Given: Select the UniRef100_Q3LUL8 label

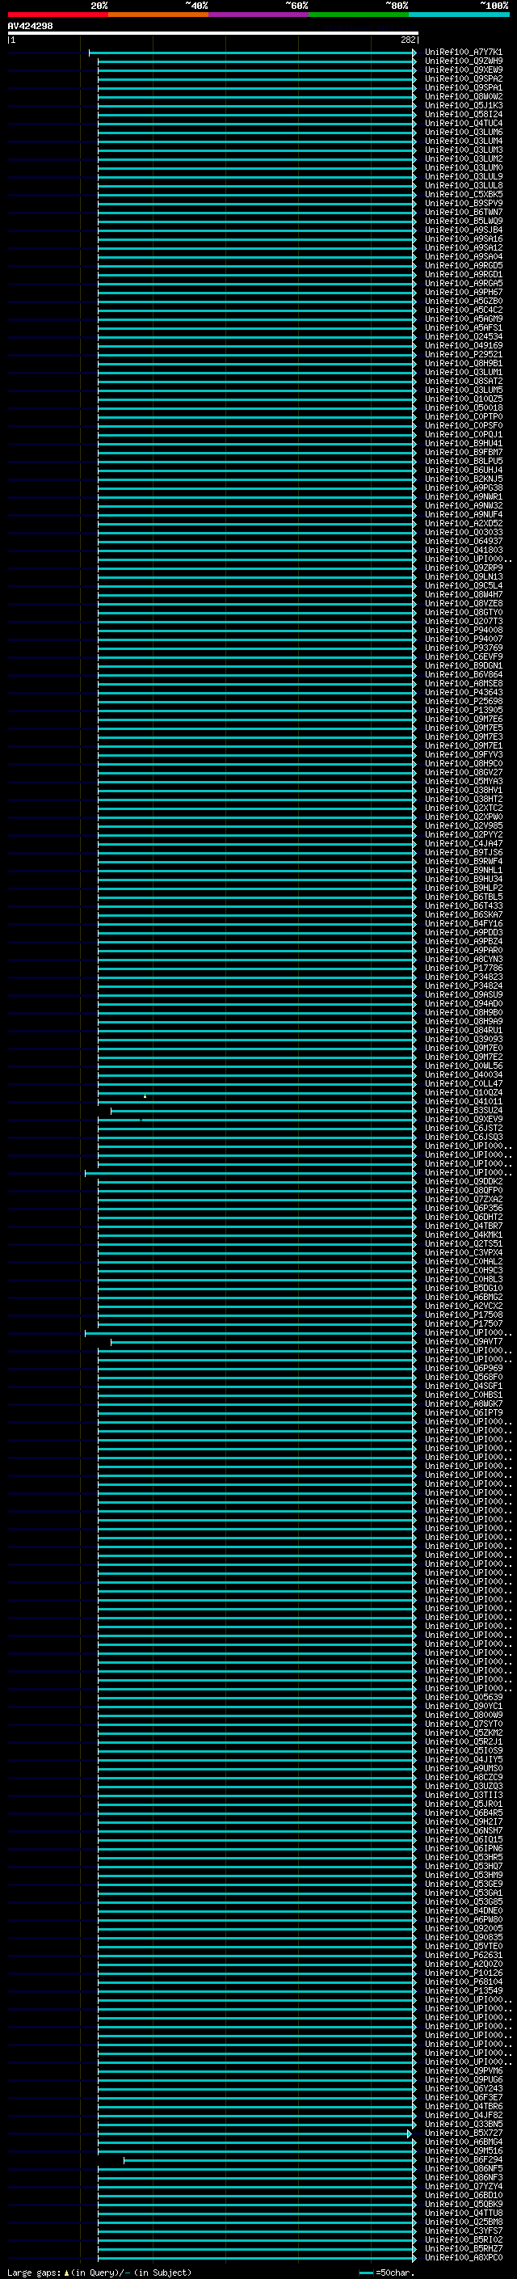Looking at the screenshot, I should point(463,186).
